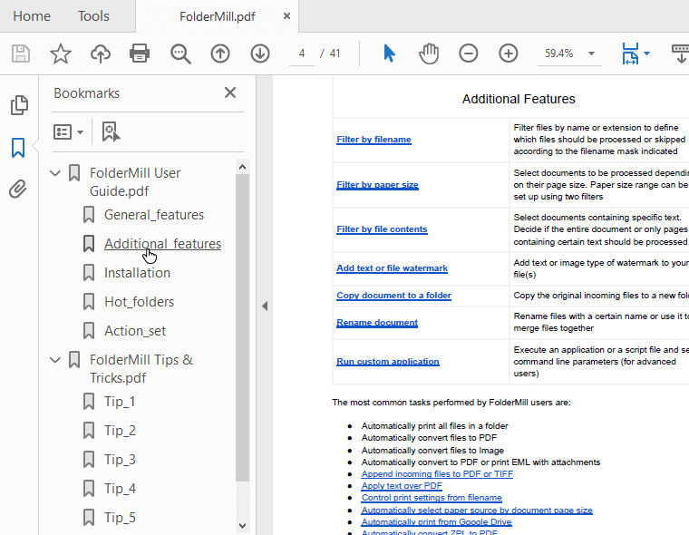Go to next page arrow icon

coord(260,53)
